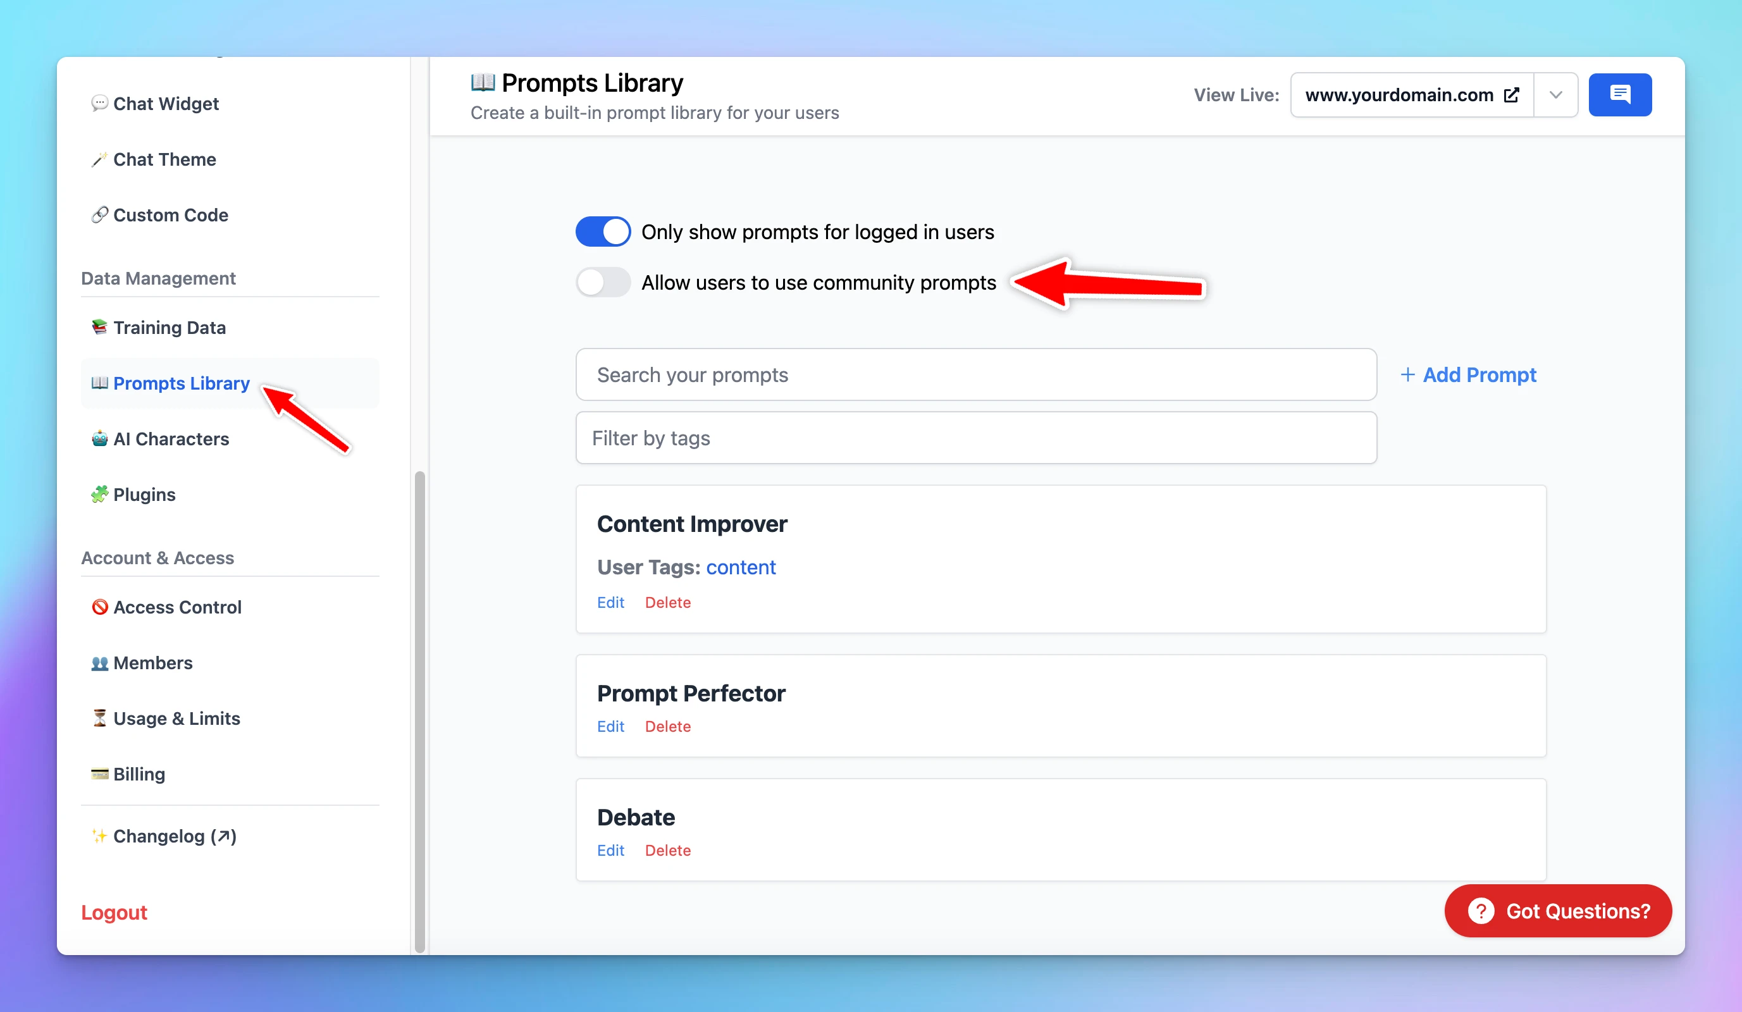
Task: Edit the Debate prompt
Action: point(610,850)
